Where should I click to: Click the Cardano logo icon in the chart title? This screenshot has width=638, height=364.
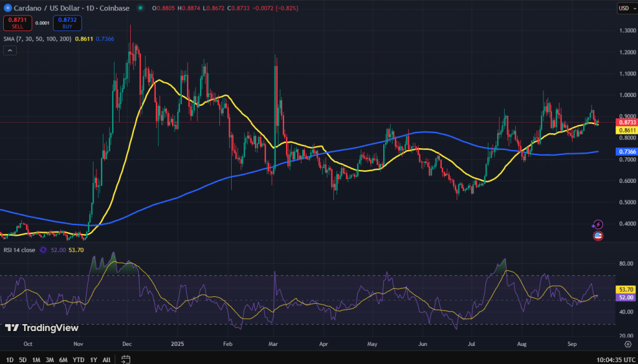[7, 8]
